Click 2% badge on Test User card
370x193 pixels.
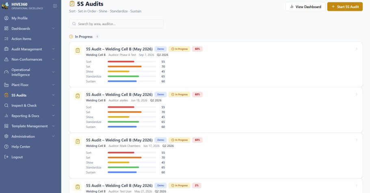[197, 185]
